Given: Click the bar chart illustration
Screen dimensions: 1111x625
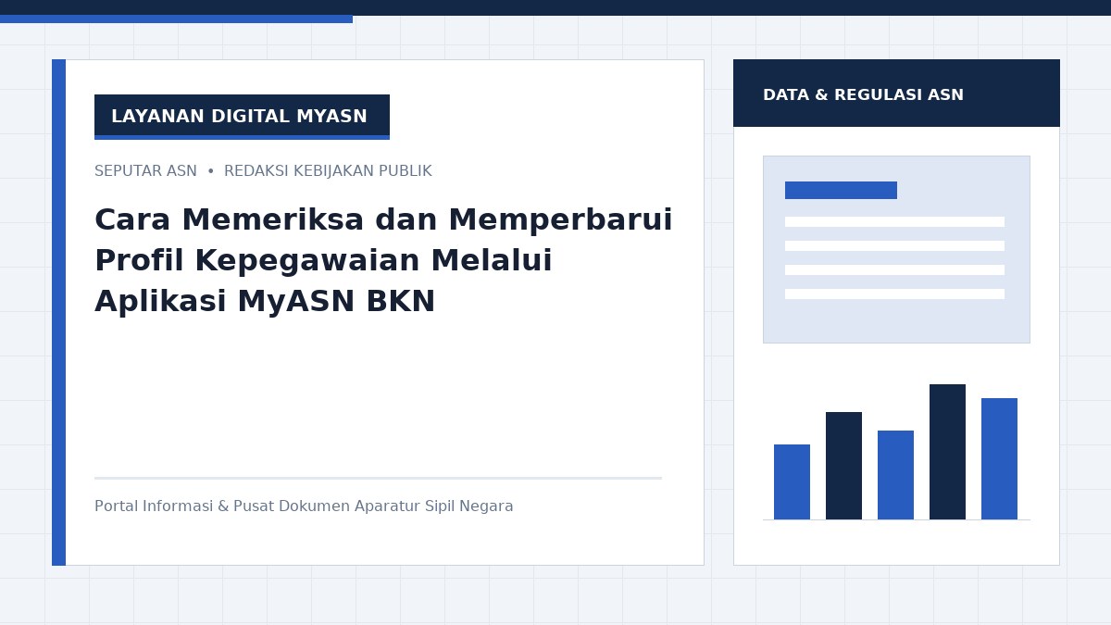Looking at the screenshot, I should coord(896,452).
